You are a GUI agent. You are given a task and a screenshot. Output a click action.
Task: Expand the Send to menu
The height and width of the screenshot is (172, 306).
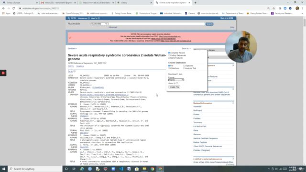[x=186, y=49]
